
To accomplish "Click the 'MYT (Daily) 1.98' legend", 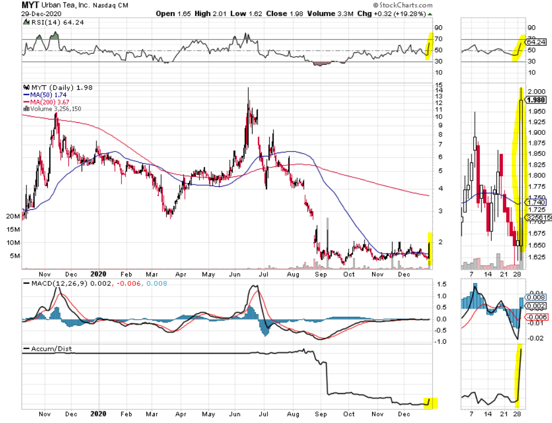I will pyautogui.click(x=62, y=88).
